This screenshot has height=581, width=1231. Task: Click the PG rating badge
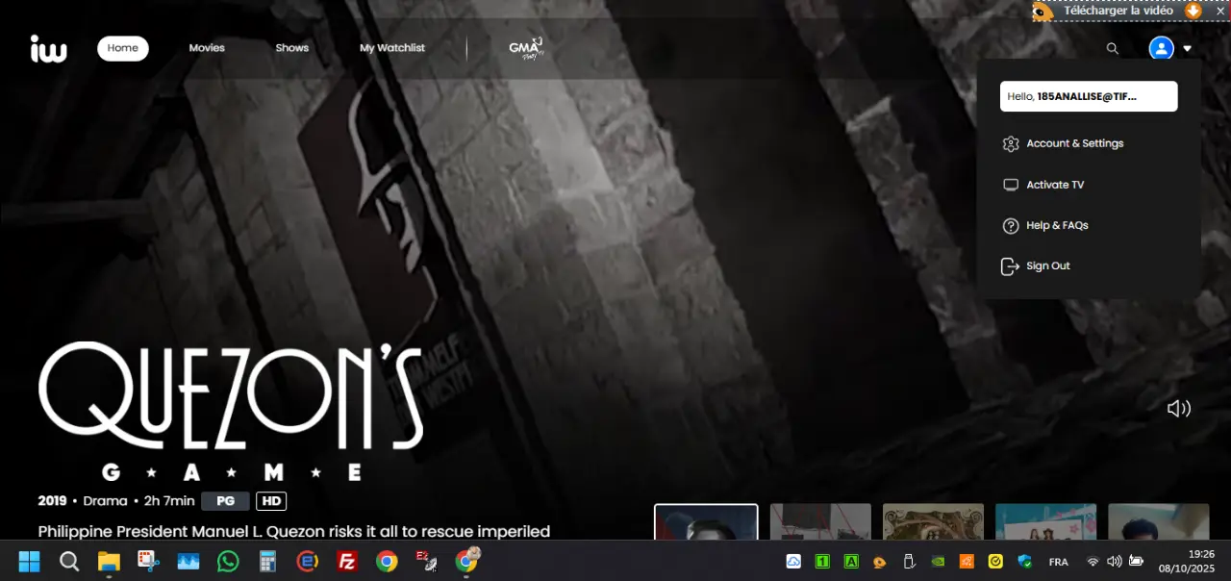tap(226, 501)
